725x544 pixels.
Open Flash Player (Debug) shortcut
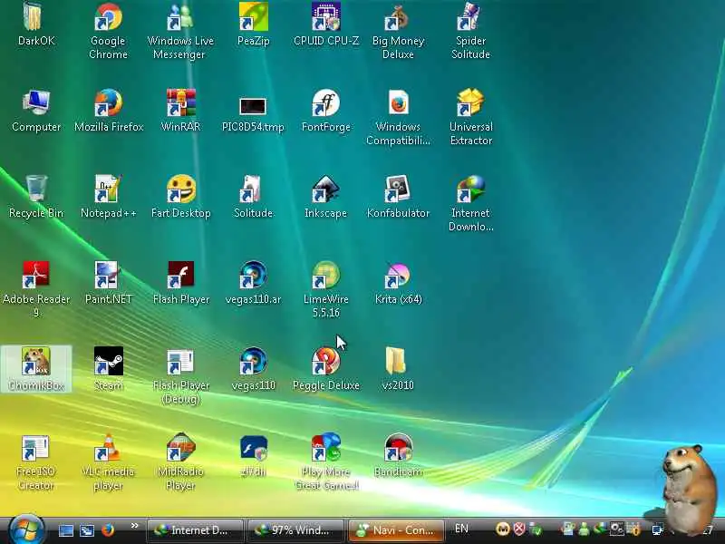point(180,361)
